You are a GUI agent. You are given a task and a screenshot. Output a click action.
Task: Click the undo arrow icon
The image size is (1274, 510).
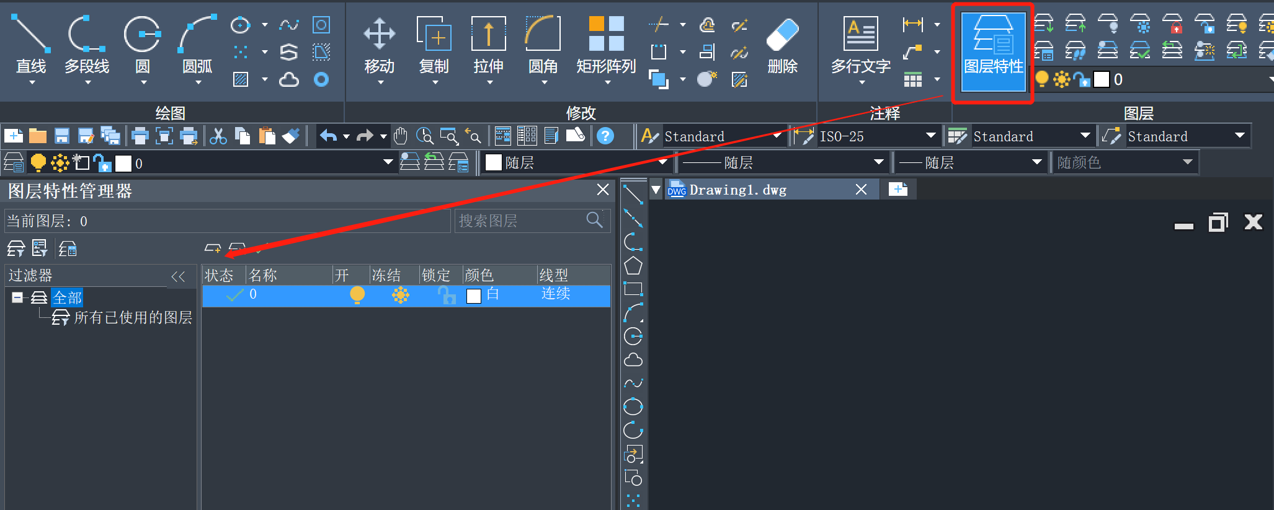[329, 136]
